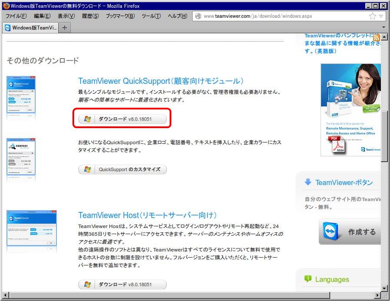This screenshot has height=301, width=390.
Task: Click Windows logo on カスタマイズ button
Action: click(x=87, y=169)
